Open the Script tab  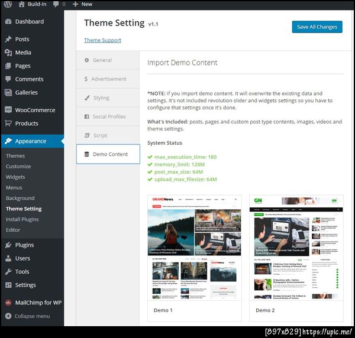(x=108, y=135)
